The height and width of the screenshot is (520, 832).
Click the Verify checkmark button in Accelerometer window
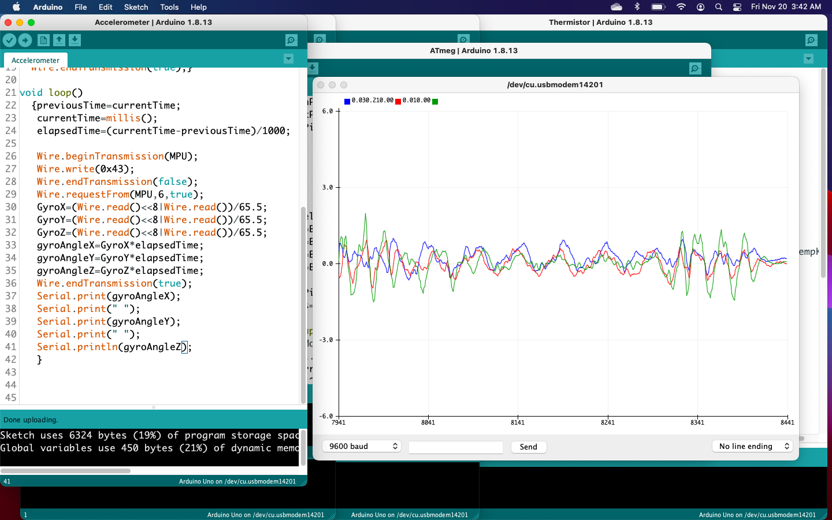coord(9,40)
